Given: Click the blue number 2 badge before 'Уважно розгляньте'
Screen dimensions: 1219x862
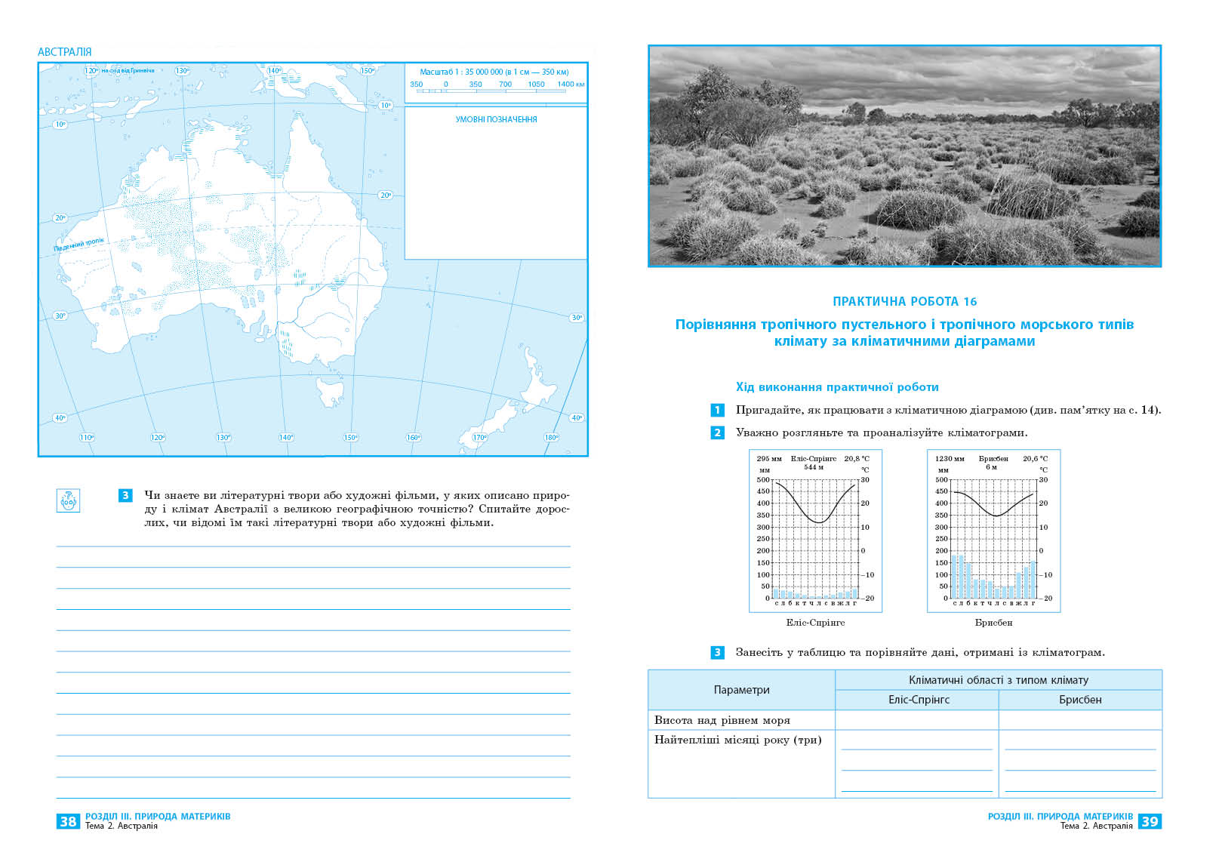Looking at the screenshot, I should 717,433.
